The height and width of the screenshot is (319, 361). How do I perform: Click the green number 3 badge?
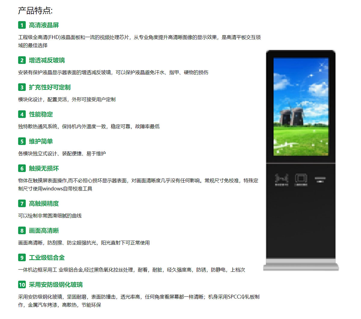coord(22,87)
